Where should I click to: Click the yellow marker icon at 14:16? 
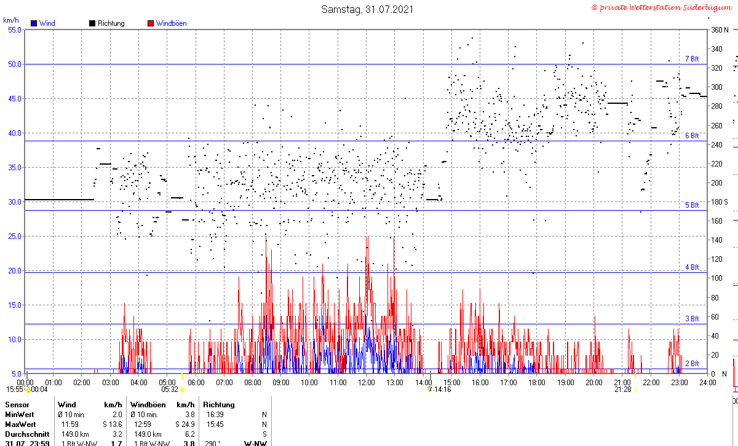(x=430, y=389)
